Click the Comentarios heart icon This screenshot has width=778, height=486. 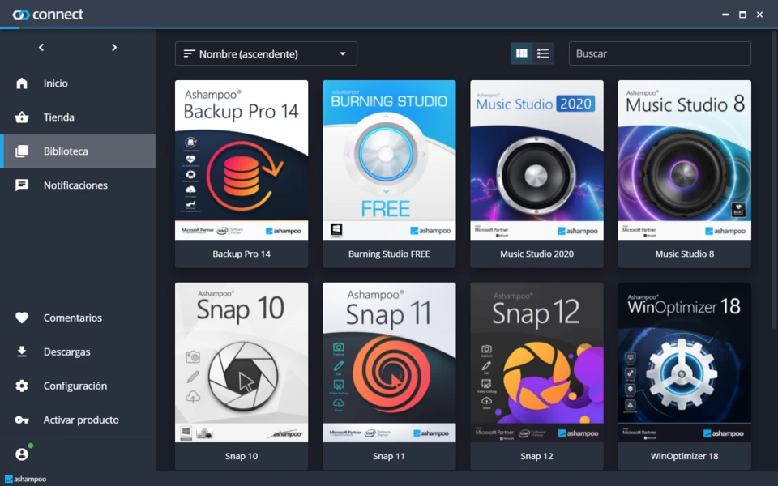22,318
